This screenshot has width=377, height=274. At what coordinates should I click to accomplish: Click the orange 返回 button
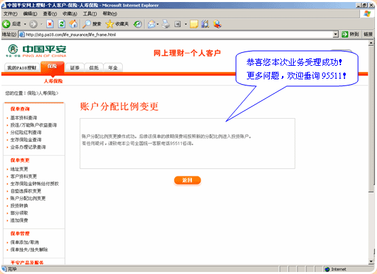tap(187, 180)
